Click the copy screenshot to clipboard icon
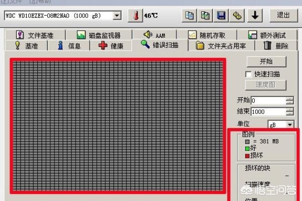This screenshot has width=302, height=201. coord(205,15)
